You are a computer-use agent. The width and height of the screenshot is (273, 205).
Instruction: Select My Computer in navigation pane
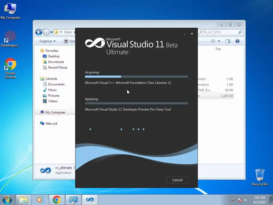coord(55,112)
